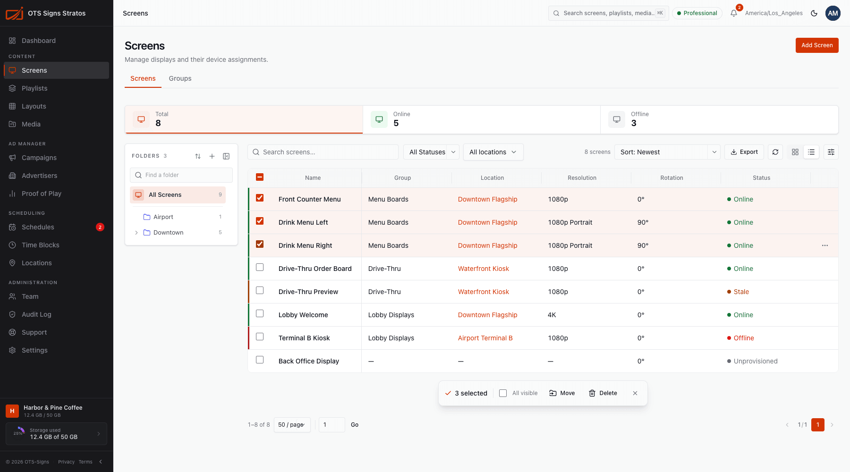Export the screens list

tap(744, 152)
